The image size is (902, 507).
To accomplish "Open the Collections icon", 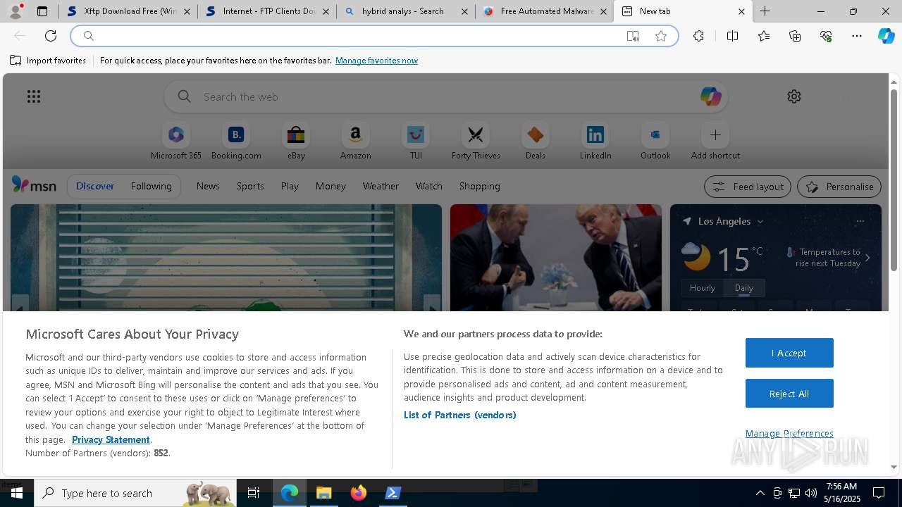I will tap(795, 36).
